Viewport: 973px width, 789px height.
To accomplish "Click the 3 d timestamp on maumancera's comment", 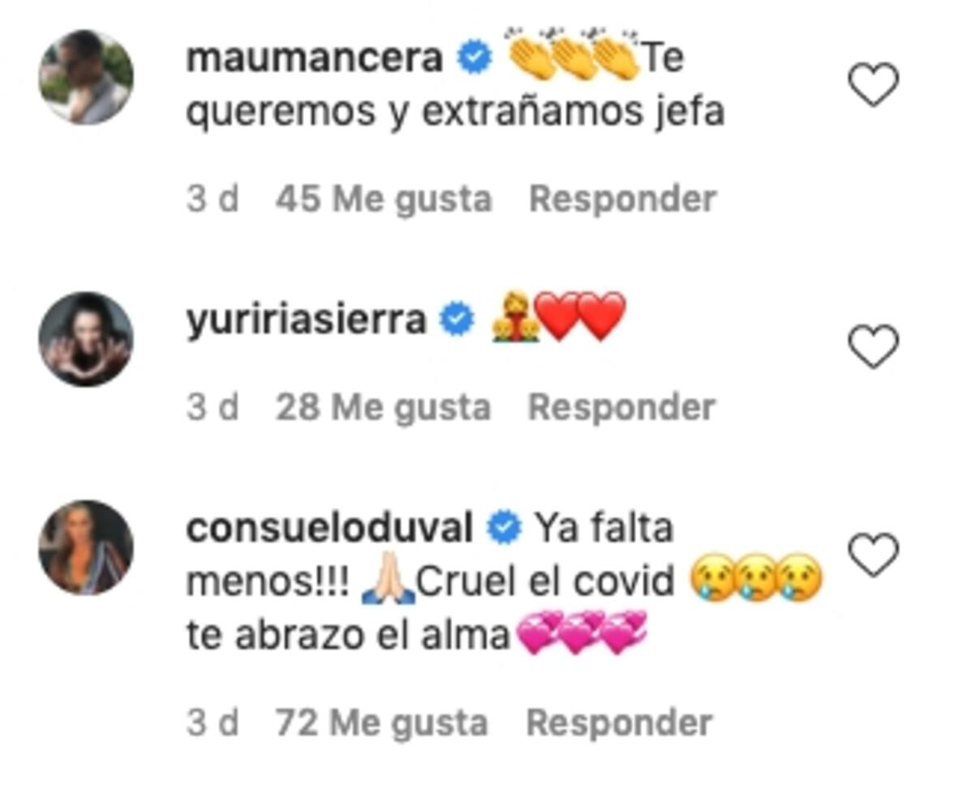I will click(212, 199).
